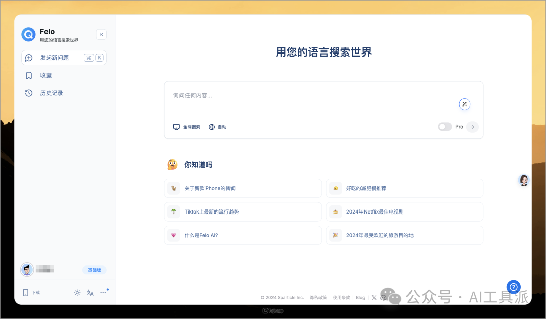Open the more options ellipsis menu

pyautogui.click(x=103, y=293)
